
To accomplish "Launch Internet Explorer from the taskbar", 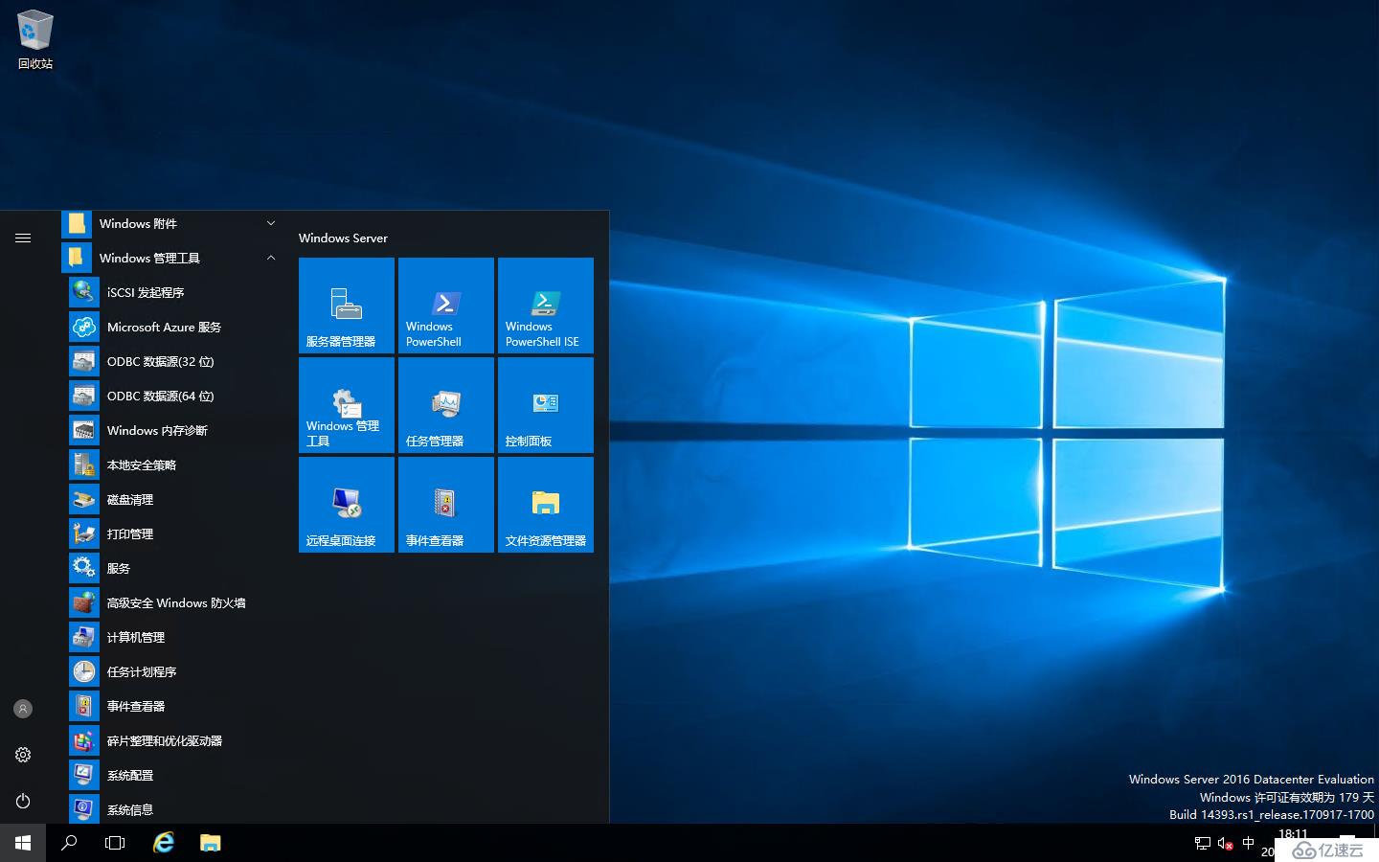I will click(x=164, y=843).
